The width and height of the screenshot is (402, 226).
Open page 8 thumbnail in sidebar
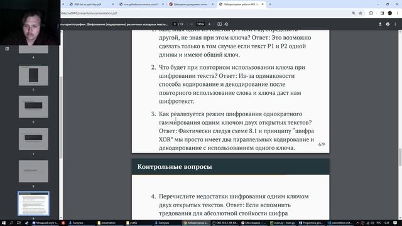pos(33,171)
